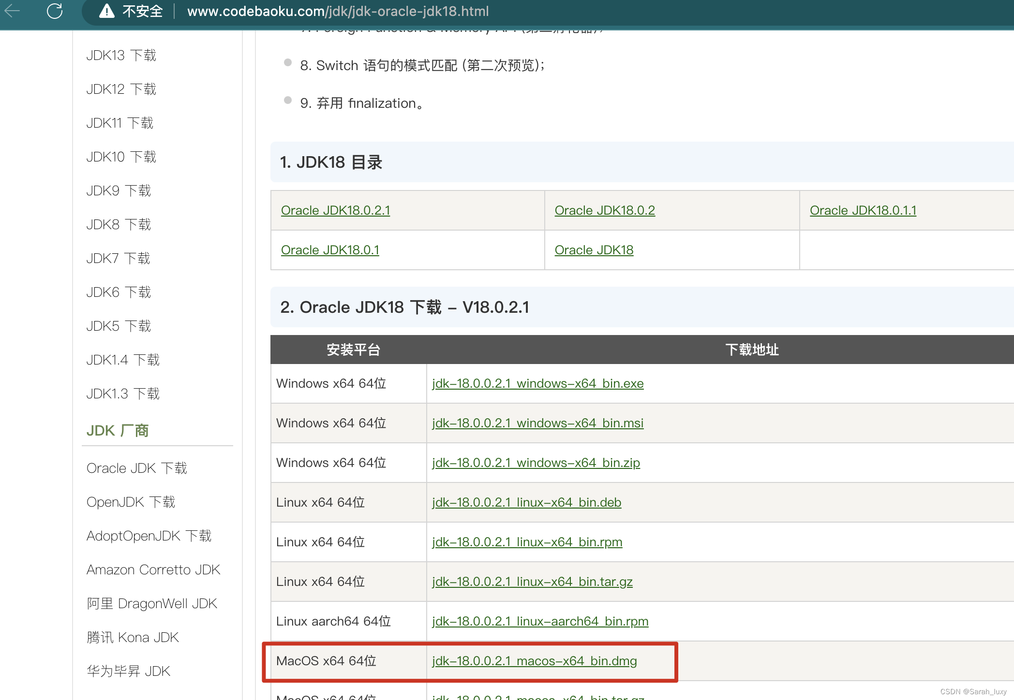Download jdk-18.0.0.2.1 windows-x64 bin.exe
This screenshot has width=1014, height=700.
[538, 383]
